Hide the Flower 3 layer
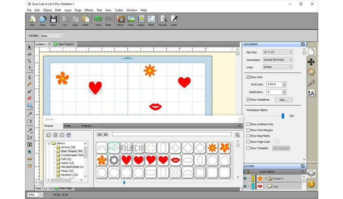Image resolution: width=343 pixels, height=199 pixels. click(245, 178)
